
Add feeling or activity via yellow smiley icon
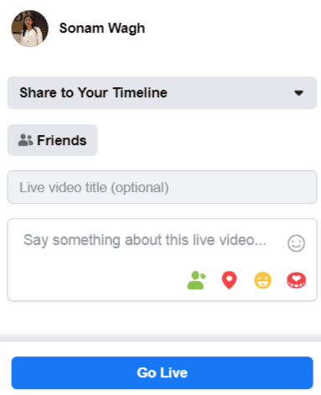click(262, 280)
